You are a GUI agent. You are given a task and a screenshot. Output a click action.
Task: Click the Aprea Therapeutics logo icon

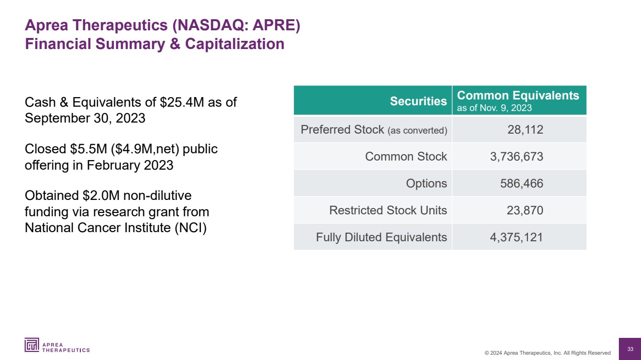point(32,345)
